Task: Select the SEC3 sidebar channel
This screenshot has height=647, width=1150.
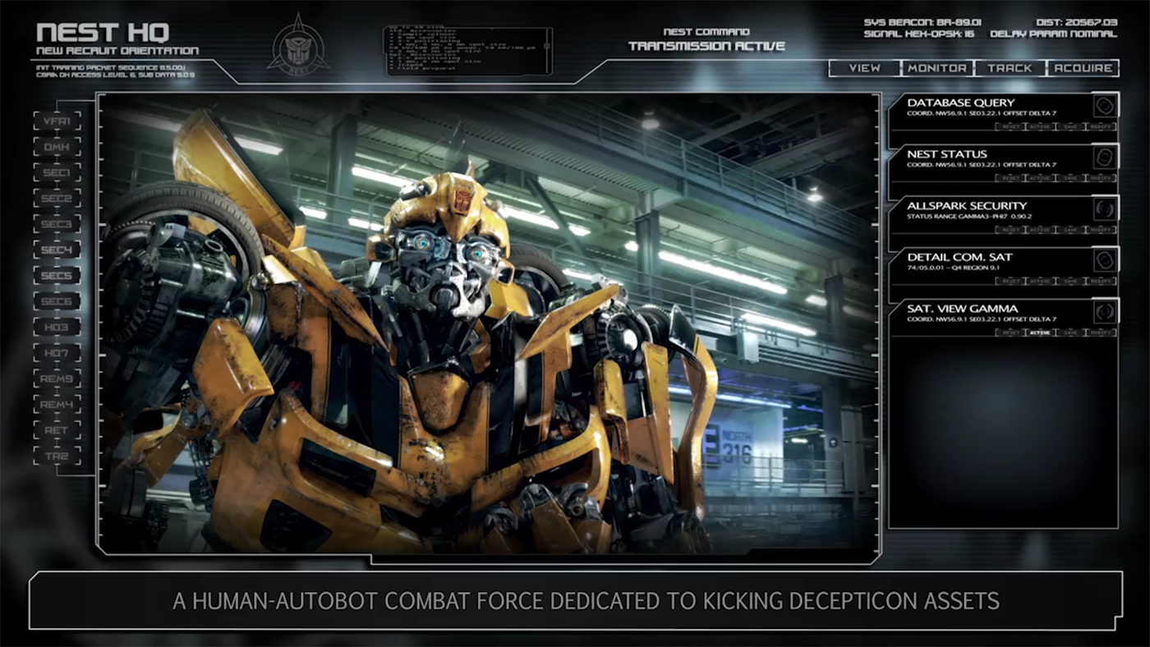Action: 57,224
